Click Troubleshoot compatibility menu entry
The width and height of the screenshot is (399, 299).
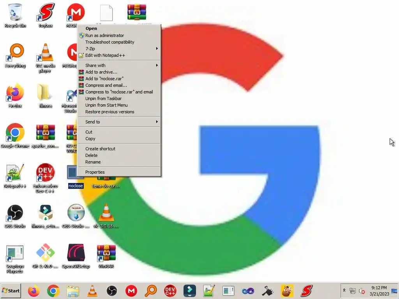(119, 42)
